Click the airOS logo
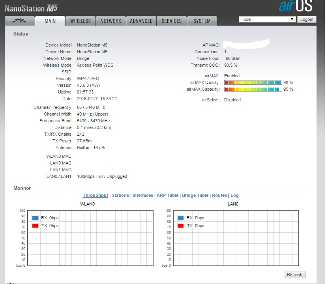The image size is (326, 284). [x=296, y=6]
